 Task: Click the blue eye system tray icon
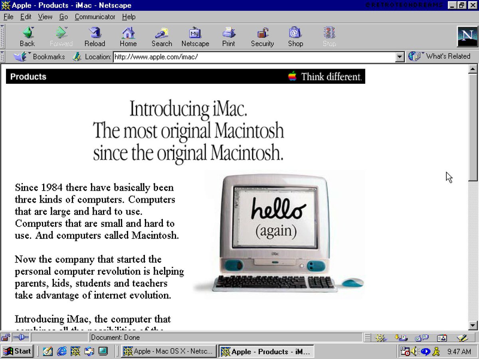426,351
